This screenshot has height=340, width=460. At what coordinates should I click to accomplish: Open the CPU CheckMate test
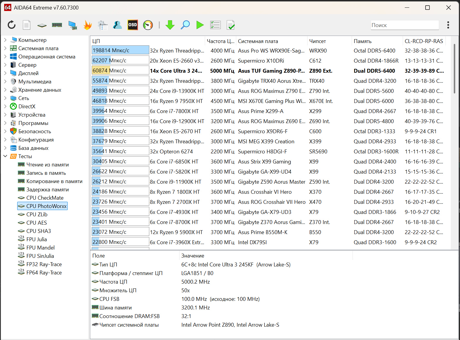pyautogui.click(x=45, y=198)
